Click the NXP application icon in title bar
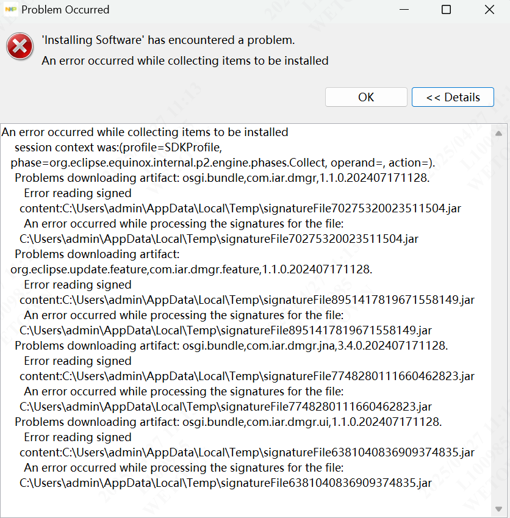 (x=11, y=10)
